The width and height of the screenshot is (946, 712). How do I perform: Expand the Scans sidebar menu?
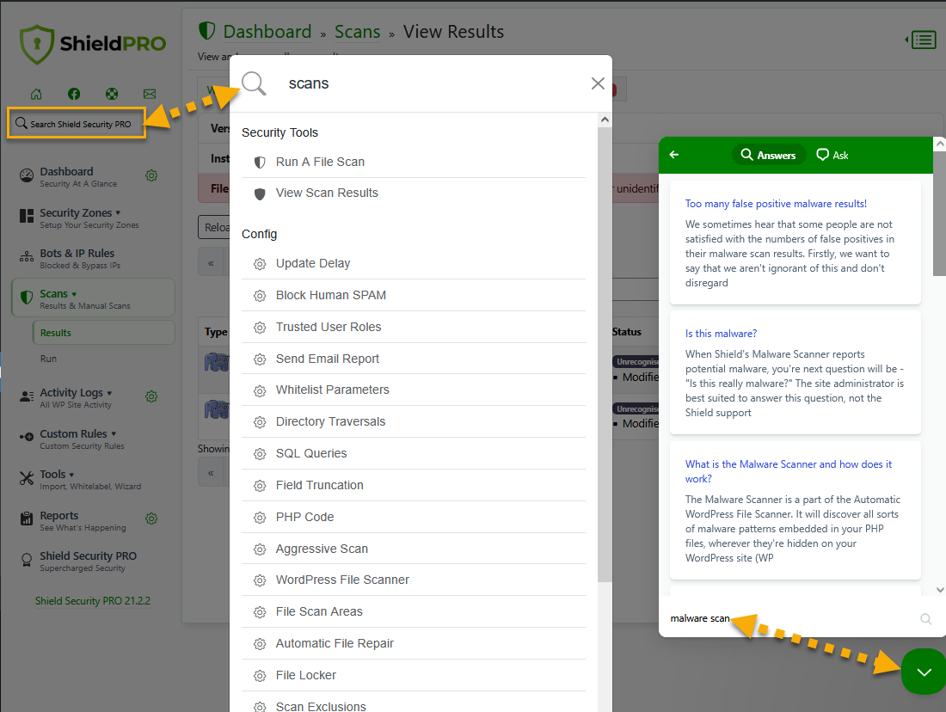93,298
